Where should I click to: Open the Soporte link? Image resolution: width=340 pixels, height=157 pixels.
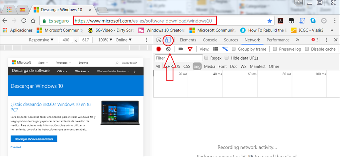pos(83,63)
